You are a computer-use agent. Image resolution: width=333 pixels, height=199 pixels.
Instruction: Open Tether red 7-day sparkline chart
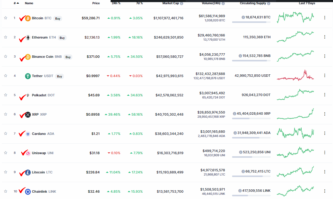coord(295,76)
